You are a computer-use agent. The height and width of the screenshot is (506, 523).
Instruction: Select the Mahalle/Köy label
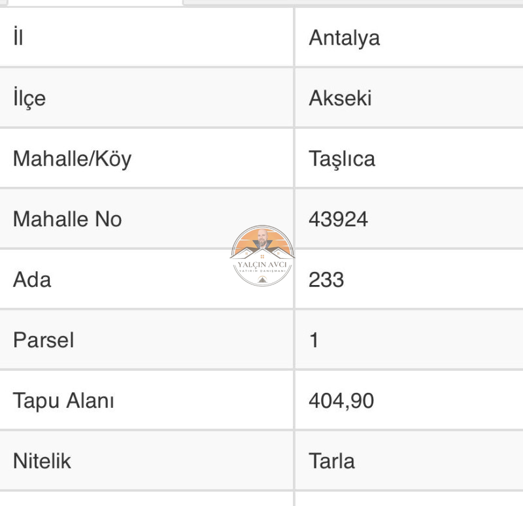pos(72,159)
